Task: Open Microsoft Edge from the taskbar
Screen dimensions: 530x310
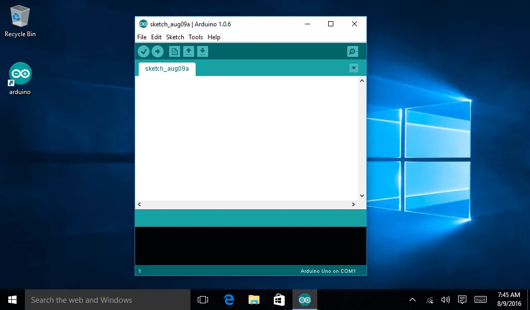Action: (229, 300)
